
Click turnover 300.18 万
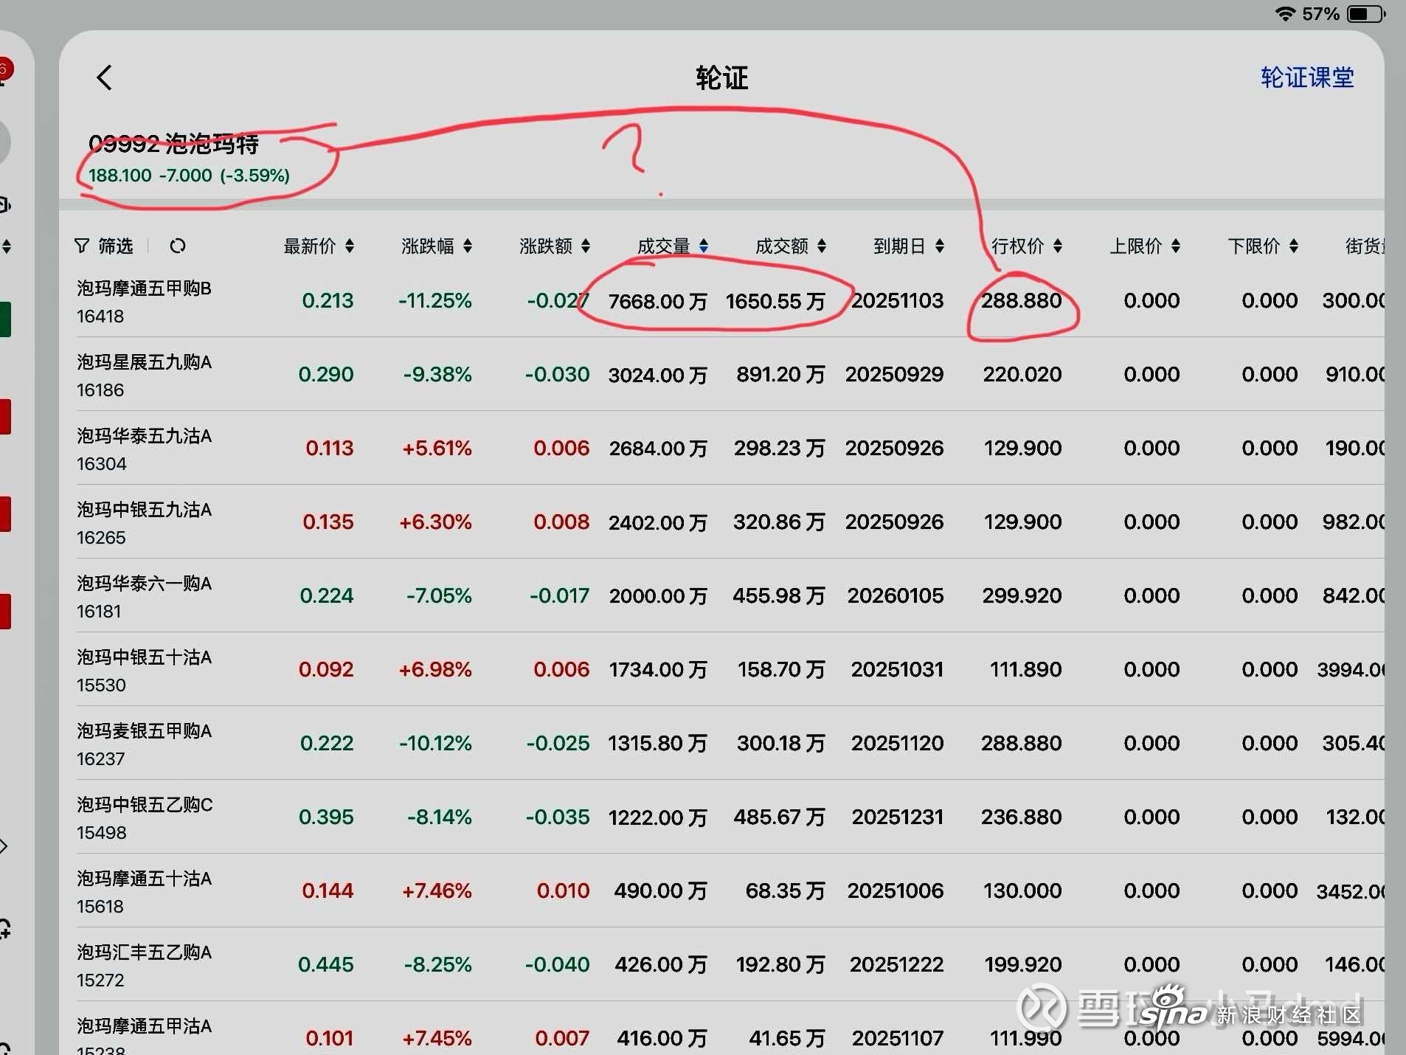tap(780, 744)
